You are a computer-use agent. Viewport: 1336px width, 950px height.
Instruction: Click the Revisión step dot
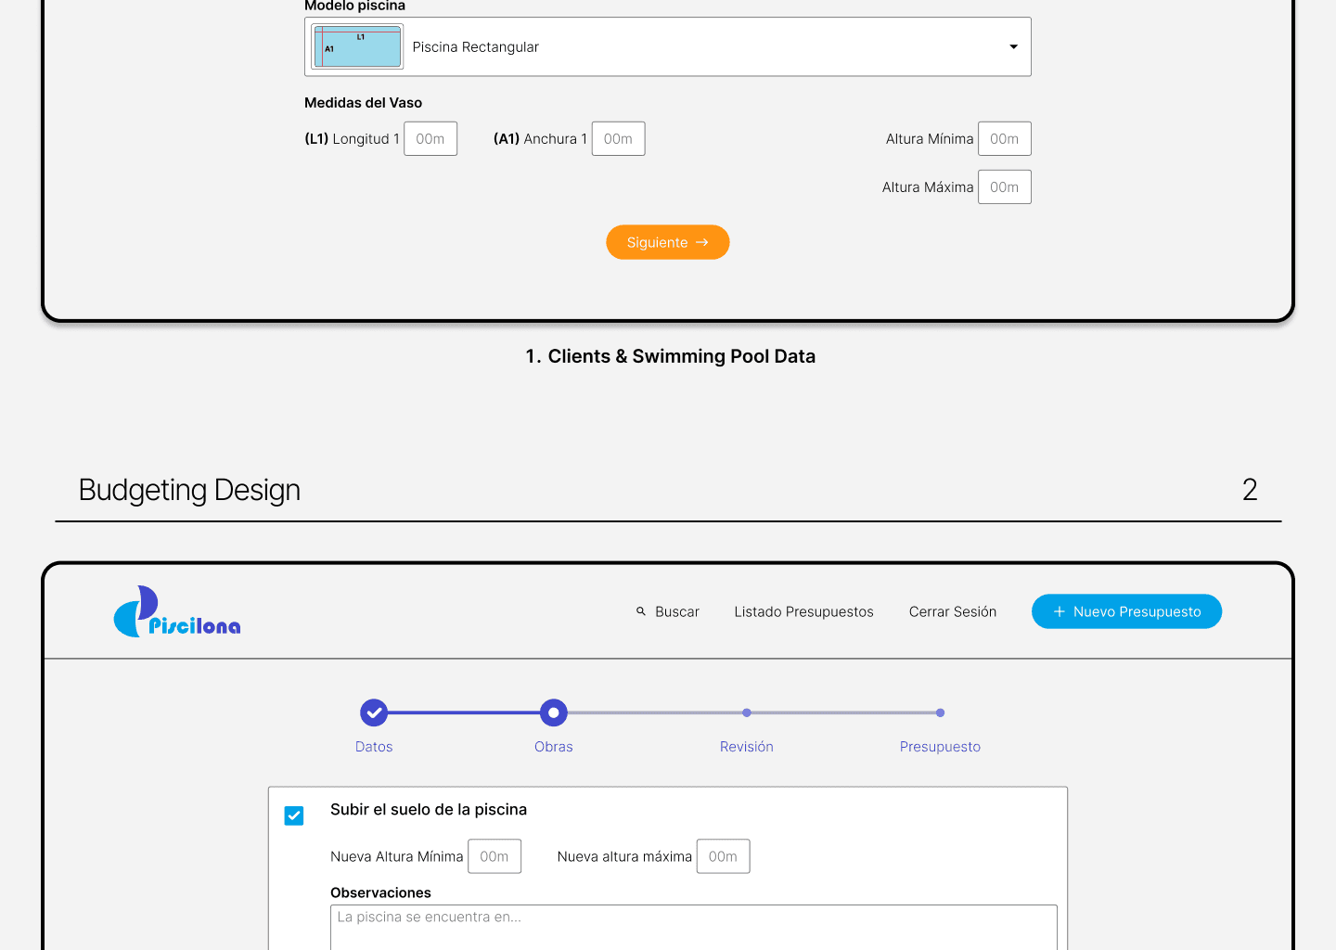[747, 712]
